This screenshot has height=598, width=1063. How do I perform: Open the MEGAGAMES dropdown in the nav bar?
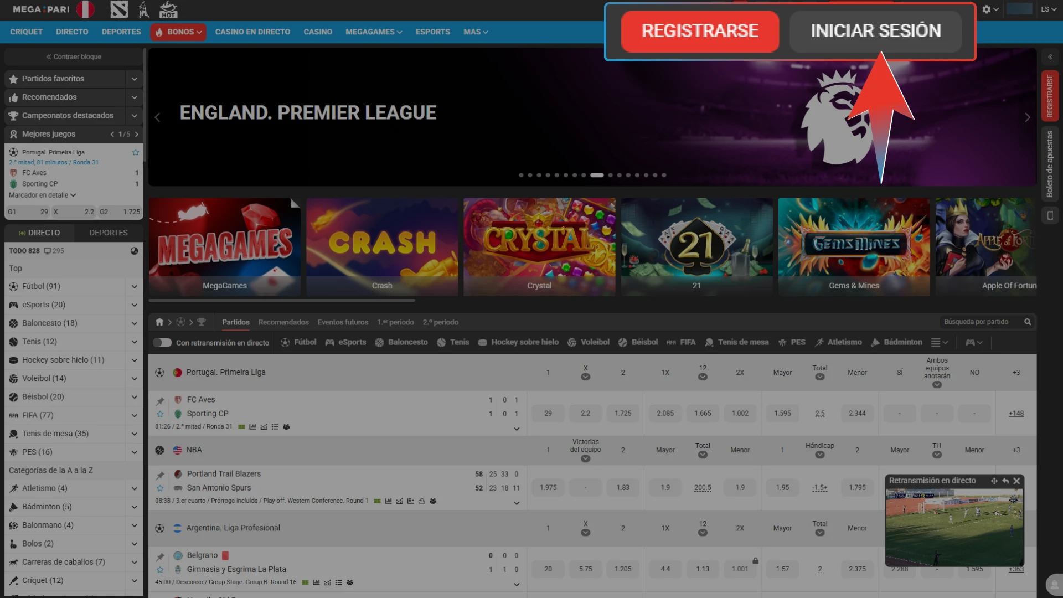click(374, 32)
